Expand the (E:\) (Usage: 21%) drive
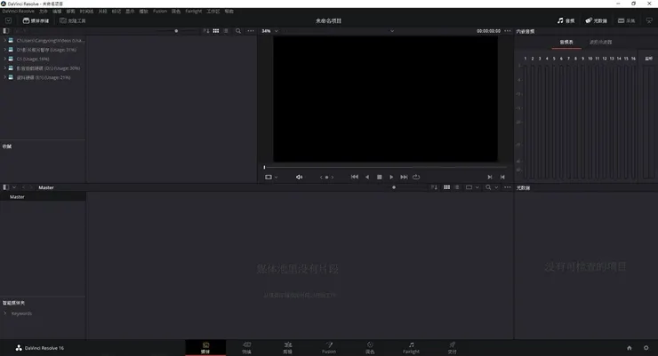 click(5, 77)
